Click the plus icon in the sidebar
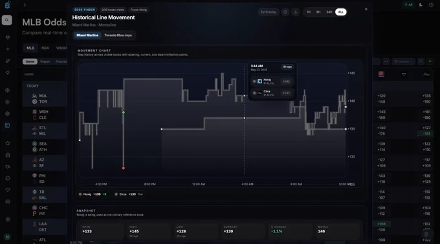Image resolution: width=440 pixels, height=244 pixels. click(8, 49)
